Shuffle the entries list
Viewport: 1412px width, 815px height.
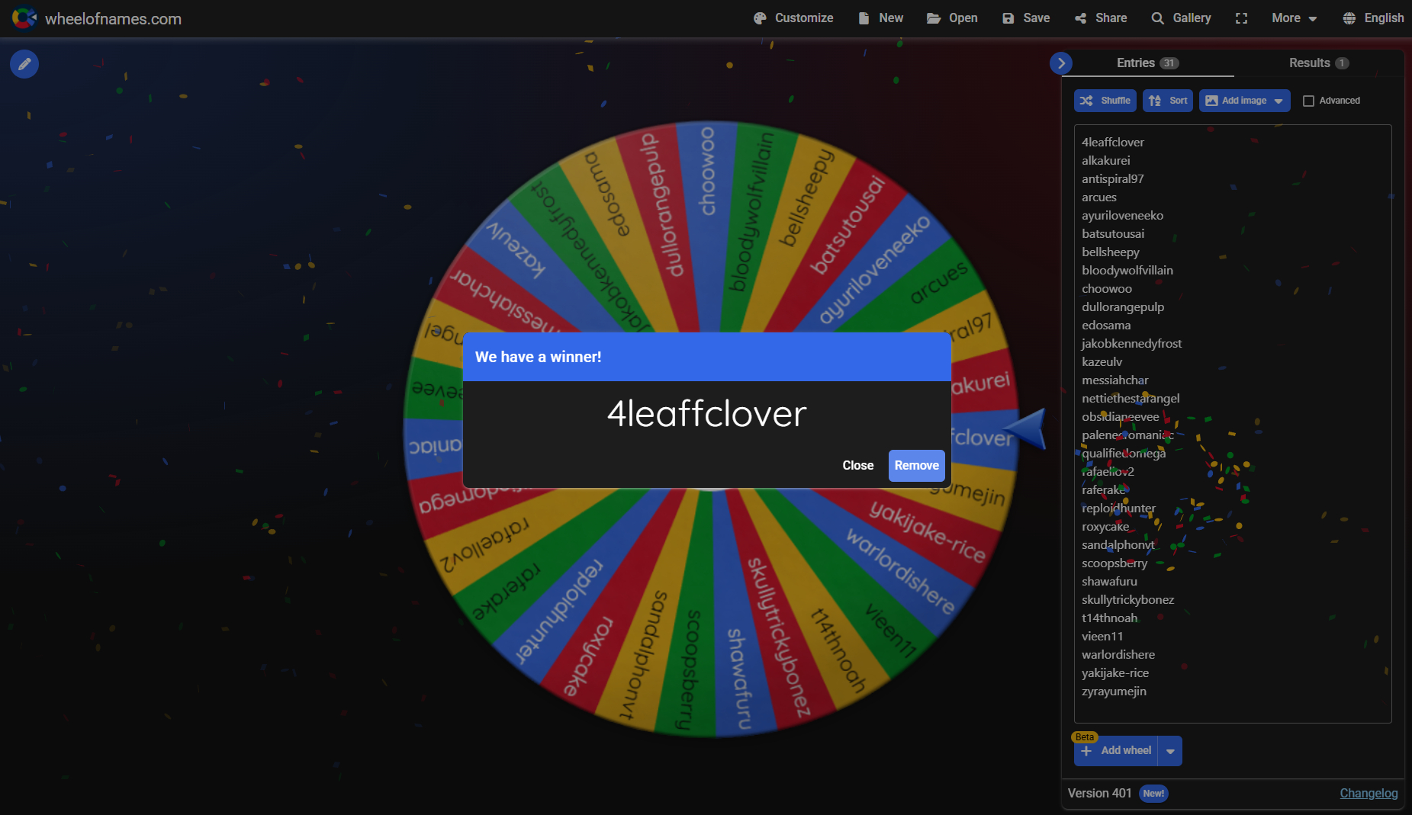[x=1105, y=101]
